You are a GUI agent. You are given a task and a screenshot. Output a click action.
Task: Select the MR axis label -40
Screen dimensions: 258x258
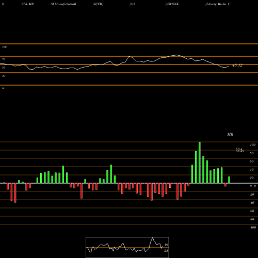[252, 203]
